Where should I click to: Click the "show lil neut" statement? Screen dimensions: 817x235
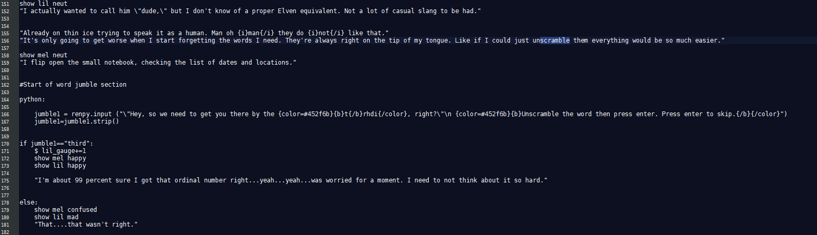(43, 3)
